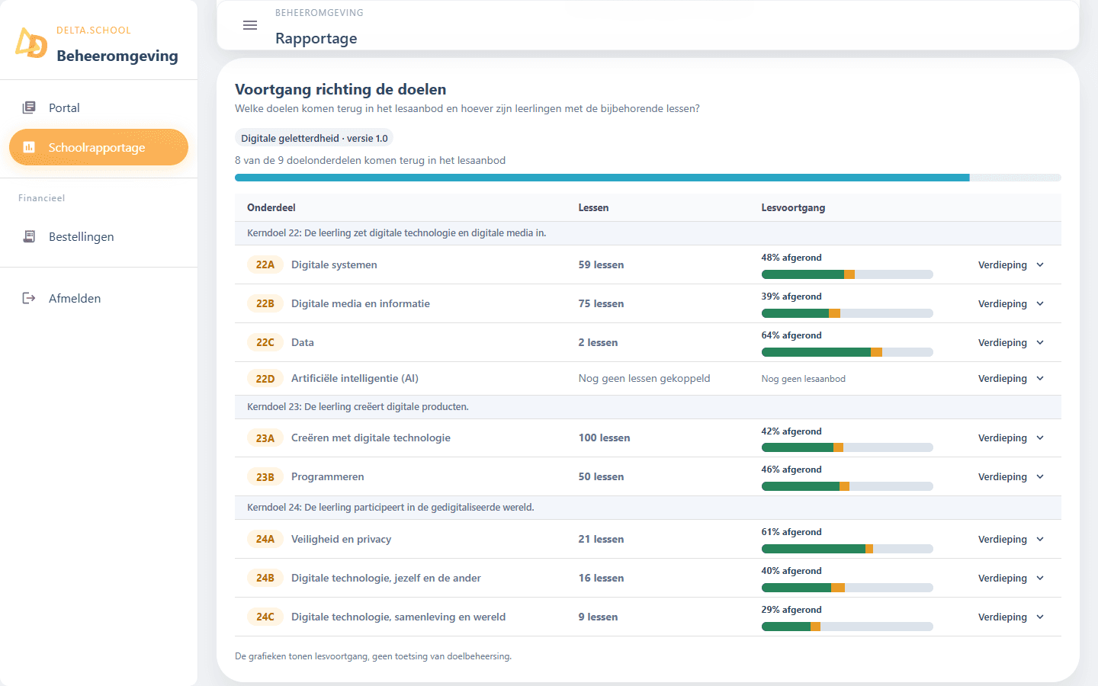Click the 22D code badge
Image resolution: width=1098 pixels, height=686 pixels.
click(265, 378)
